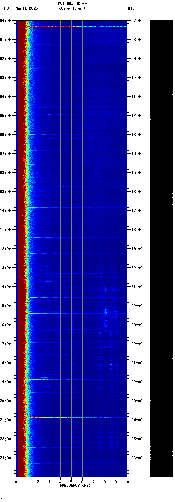Click the UTC '04:00' time label
Screen dimensions: 175x502
tap(137, 420)
